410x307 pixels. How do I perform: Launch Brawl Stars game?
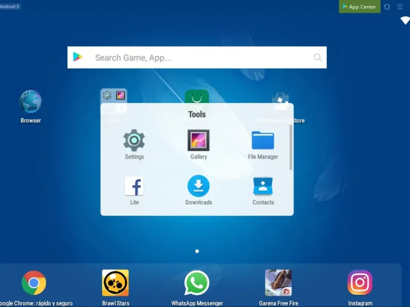(x=115, y=283)
